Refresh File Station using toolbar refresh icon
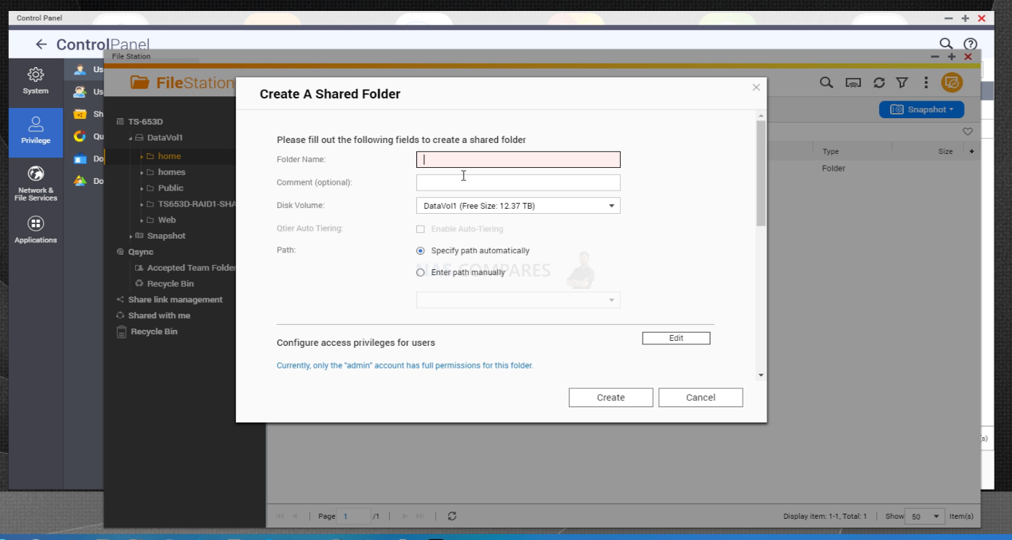This screenshot has height=540, width=1012. point(879,83)
